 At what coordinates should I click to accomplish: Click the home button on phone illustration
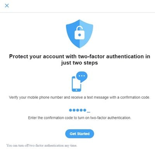(76, 90)
